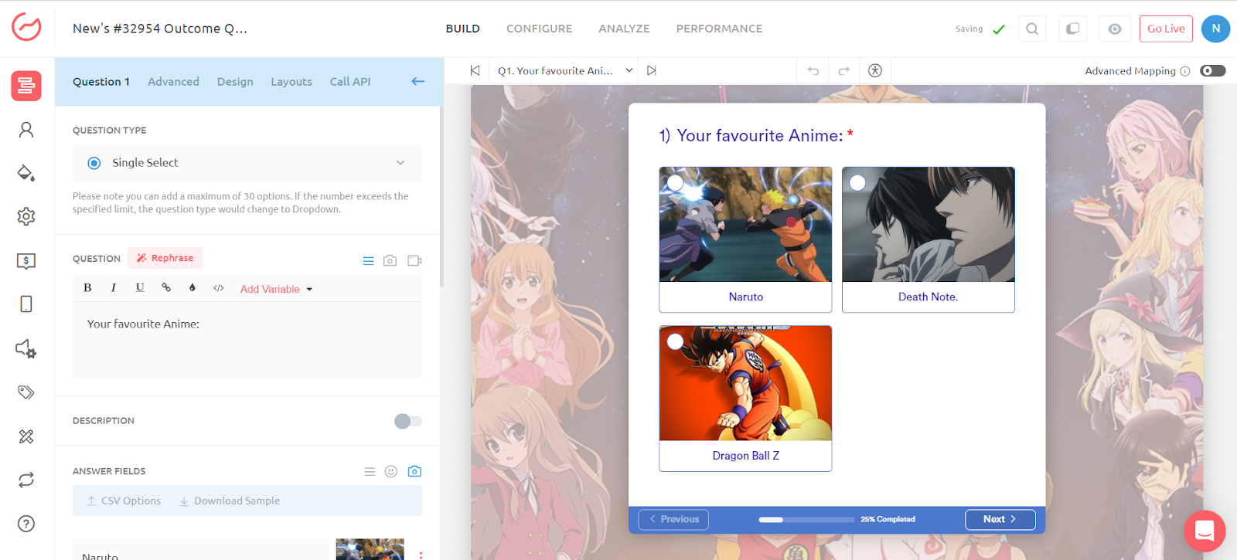
Task: Apply bold formatting
Action: pyautogui.click(x=87, y=287)
